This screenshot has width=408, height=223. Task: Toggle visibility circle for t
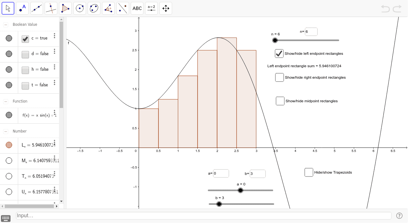9,85
